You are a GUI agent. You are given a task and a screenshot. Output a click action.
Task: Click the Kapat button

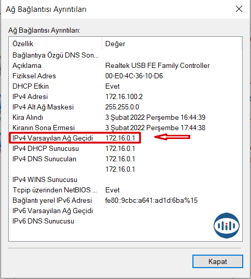point(218,261)
